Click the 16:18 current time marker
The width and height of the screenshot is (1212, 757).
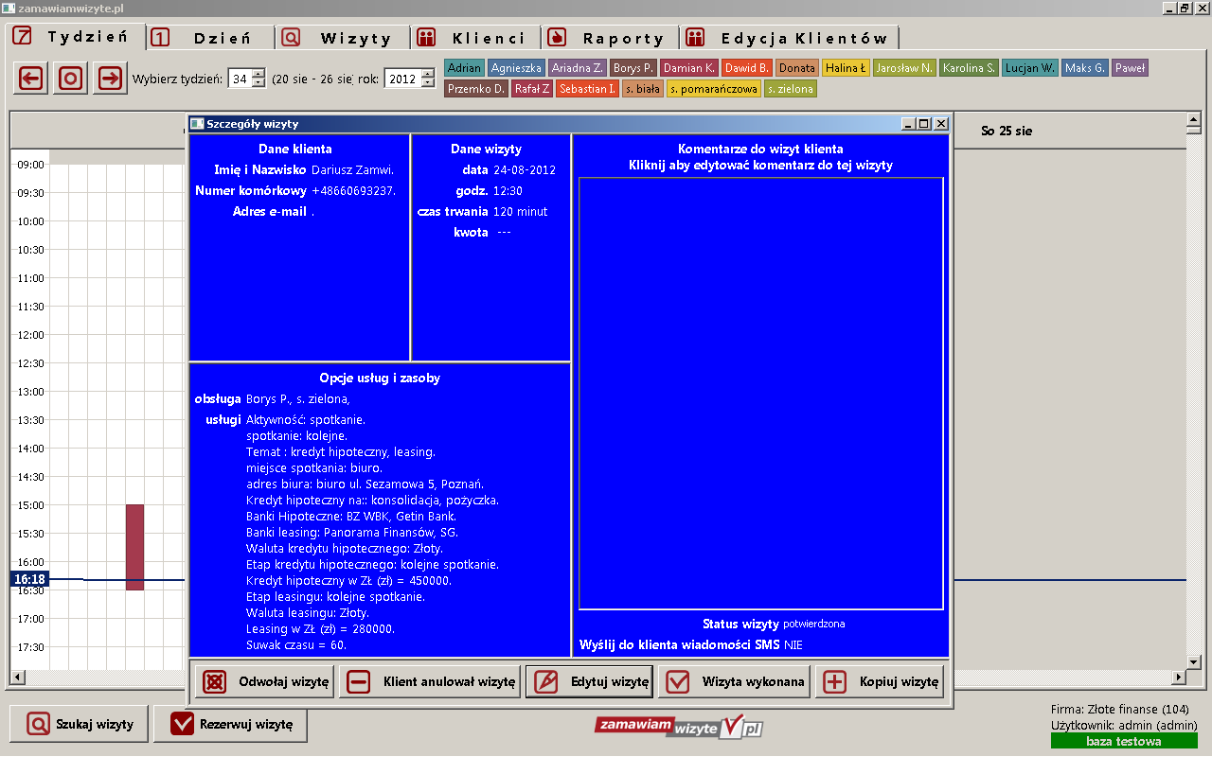pos(30,579)
